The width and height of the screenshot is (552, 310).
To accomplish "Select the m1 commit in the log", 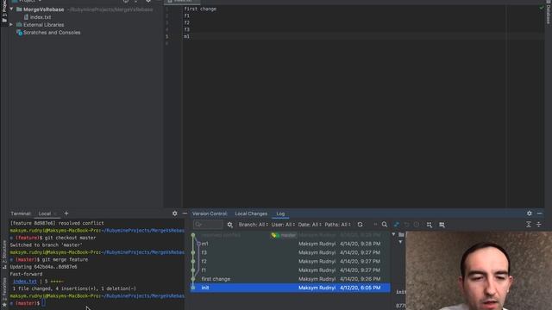I will click(x=290, y=244).
